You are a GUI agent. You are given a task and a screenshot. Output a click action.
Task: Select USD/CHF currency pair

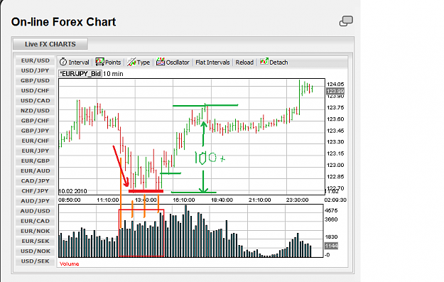click(35, 91)
